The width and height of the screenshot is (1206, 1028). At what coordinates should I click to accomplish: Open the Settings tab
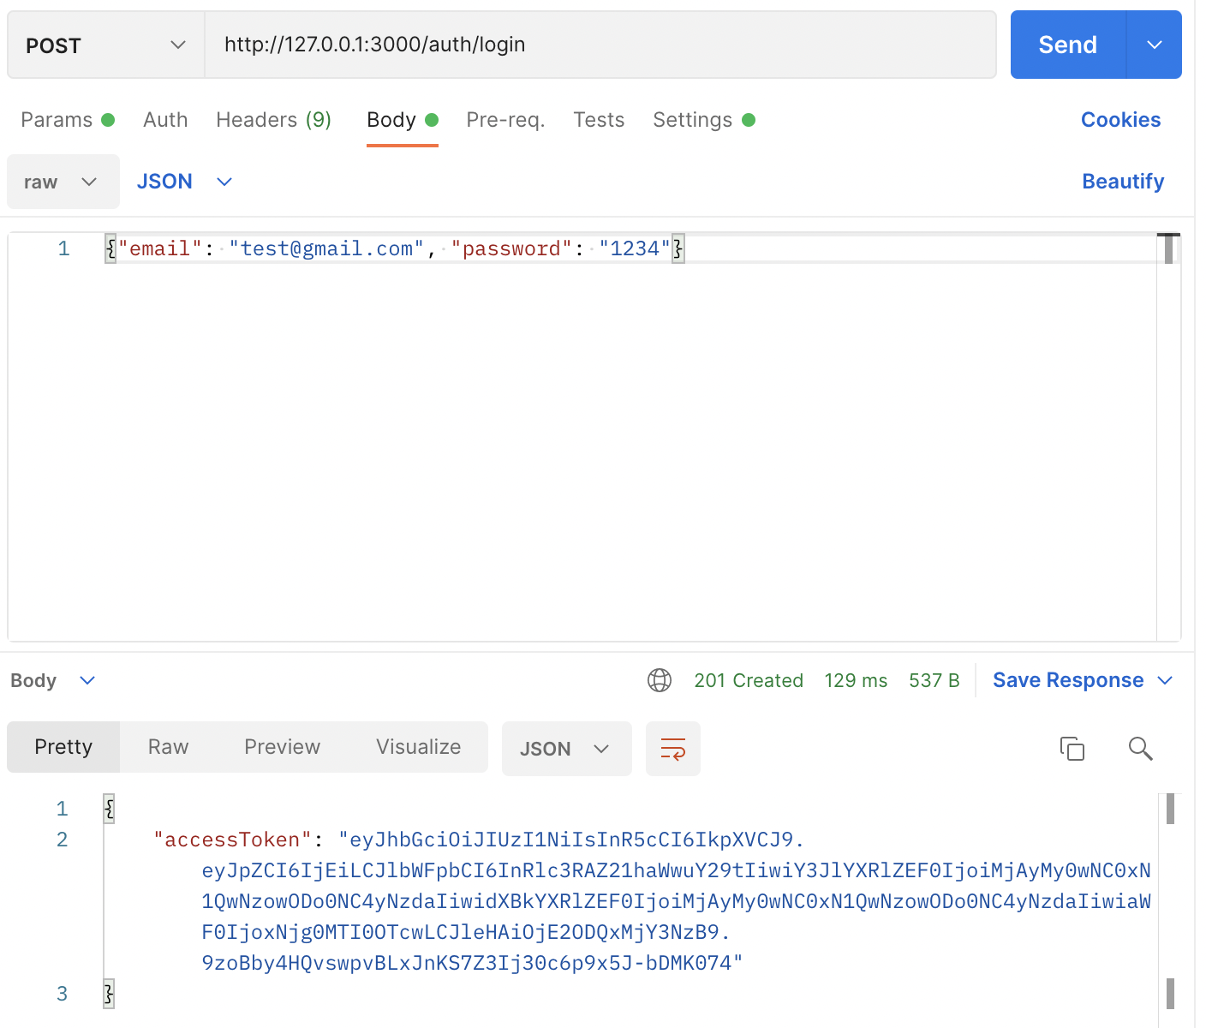[x=704, y=120]
